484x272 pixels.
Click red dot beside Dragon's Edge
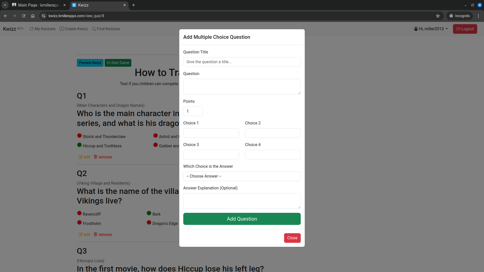click(x=149, y=222)
